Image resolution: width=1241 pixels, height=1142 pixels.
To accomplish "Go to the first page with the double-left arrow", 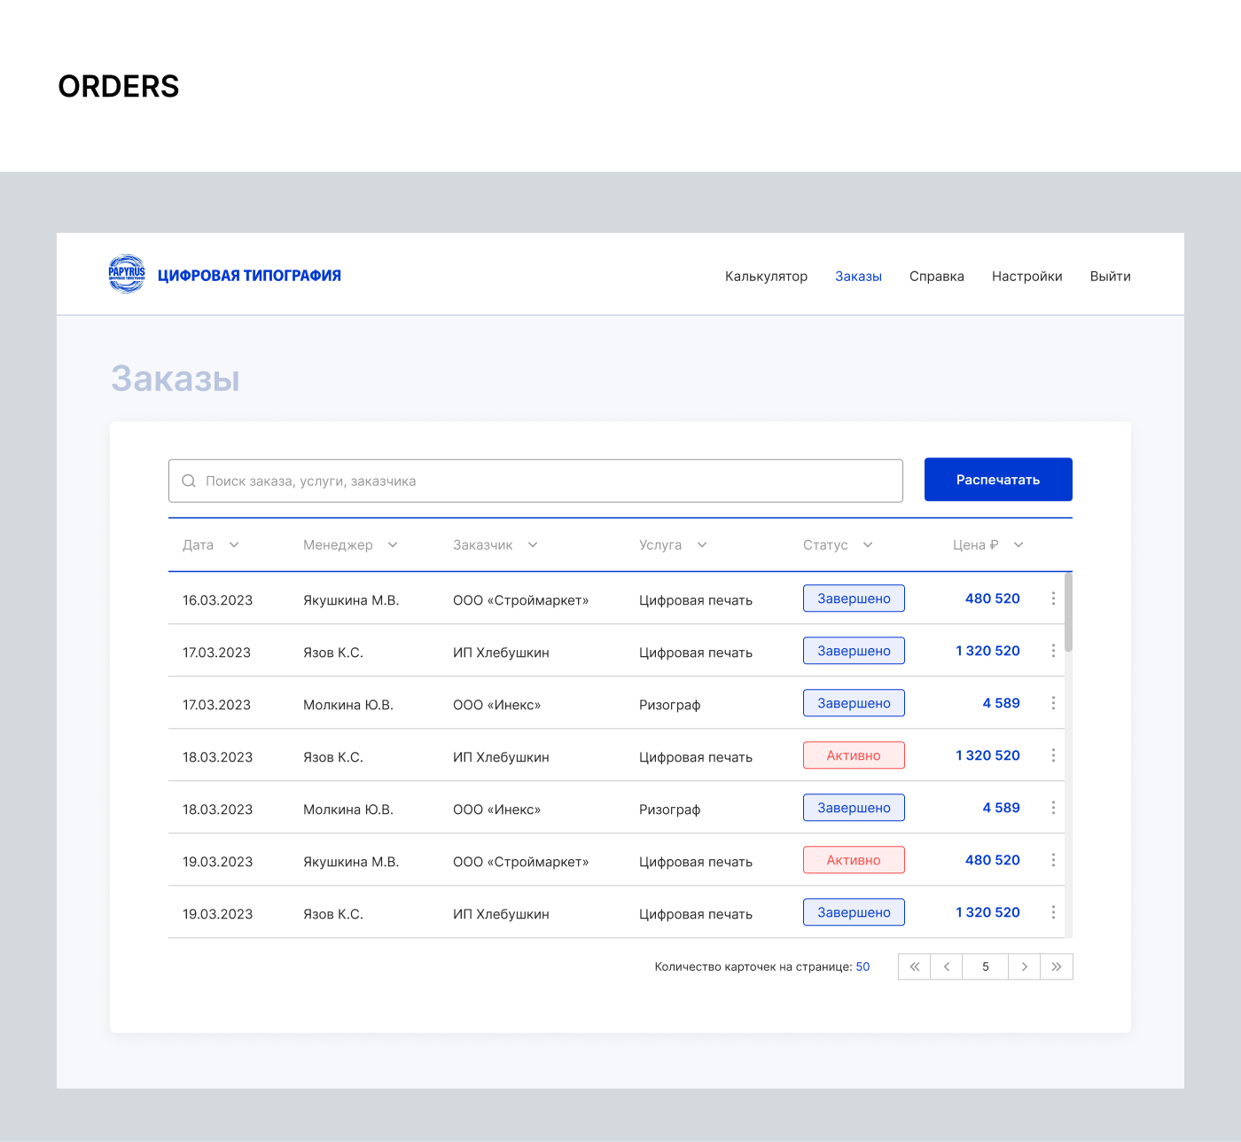I will 914,966.
